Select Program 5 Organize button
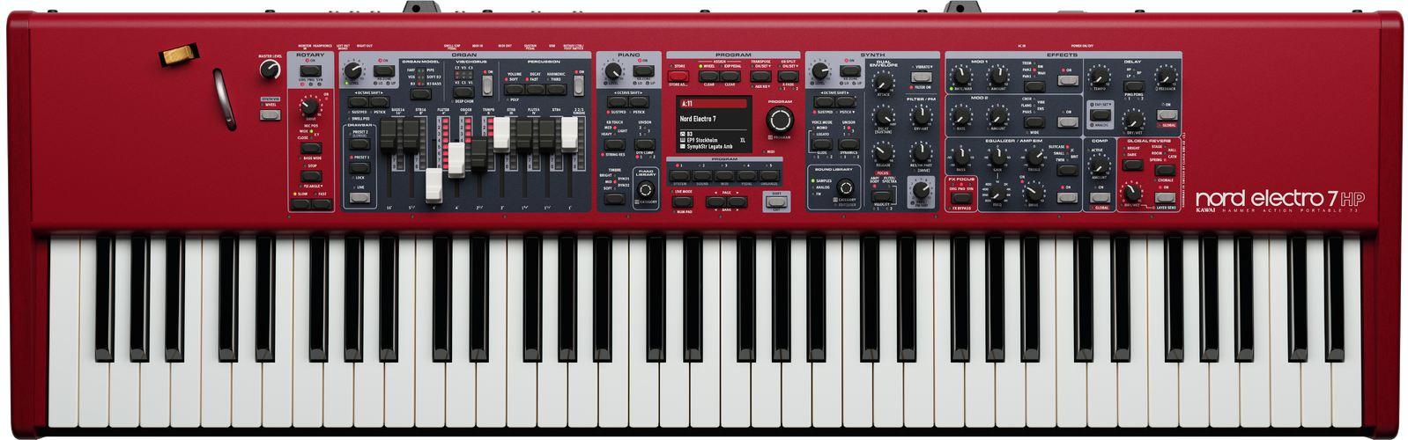The image size is (1408, 440). (769, 175)
